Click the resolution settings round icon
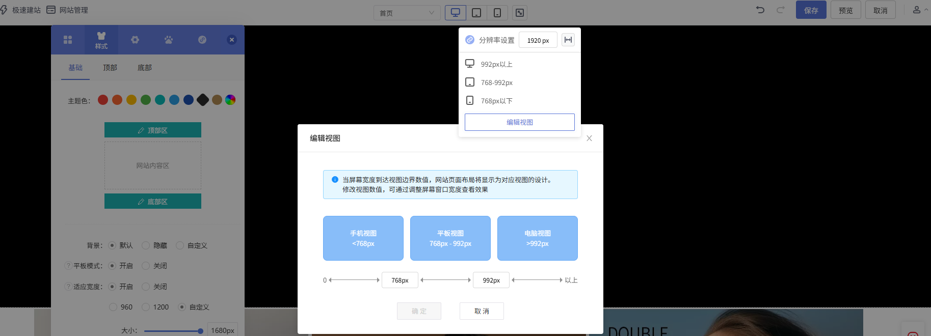 470,40
